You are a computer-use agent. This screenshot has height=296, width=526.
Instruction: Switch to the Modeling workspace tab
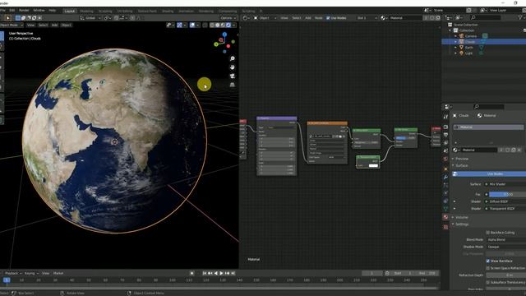click(x=86, y=11)
